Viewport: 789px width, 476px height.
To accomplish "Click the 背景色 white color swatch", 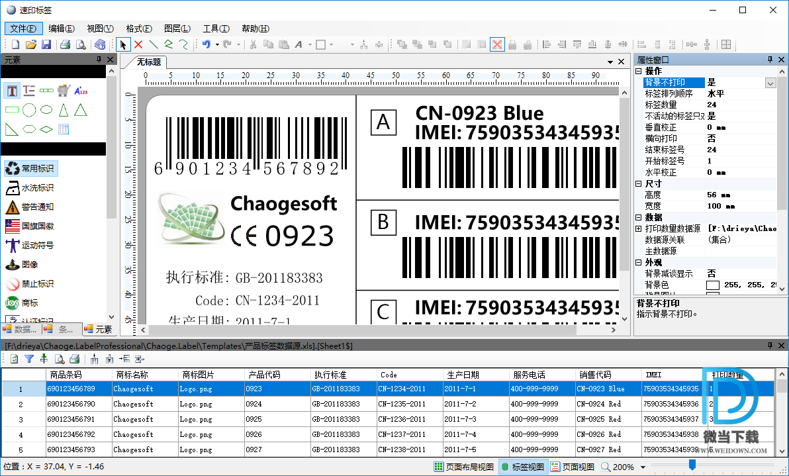I will tap(712, 285).
